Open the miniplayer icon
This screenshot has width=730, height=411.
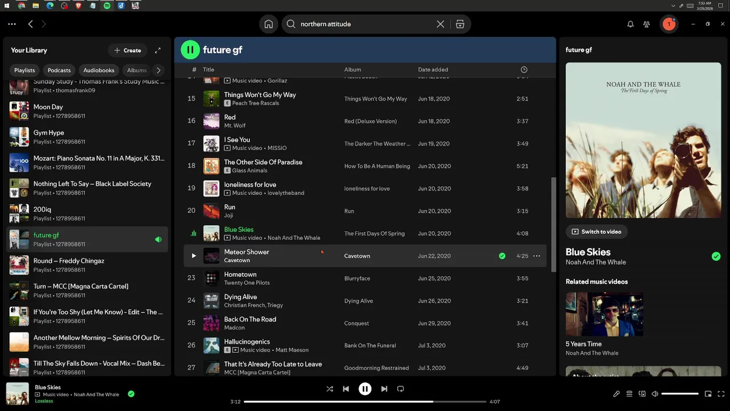click(x=708, y=394)
